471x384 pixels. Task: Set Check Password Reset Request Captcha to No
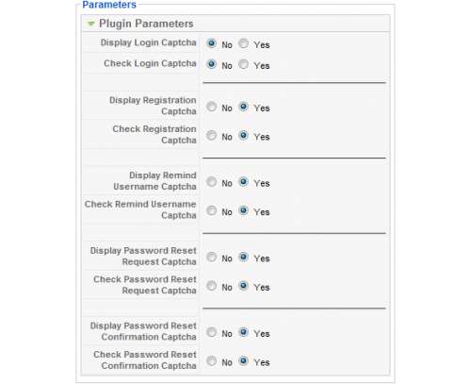coord(212,286)
